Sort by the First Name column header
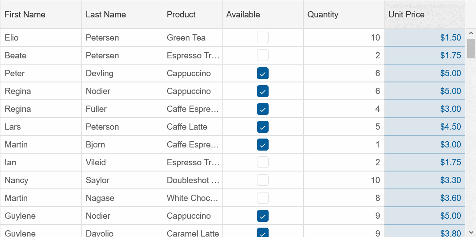476x237 pixels. [41, 15]
